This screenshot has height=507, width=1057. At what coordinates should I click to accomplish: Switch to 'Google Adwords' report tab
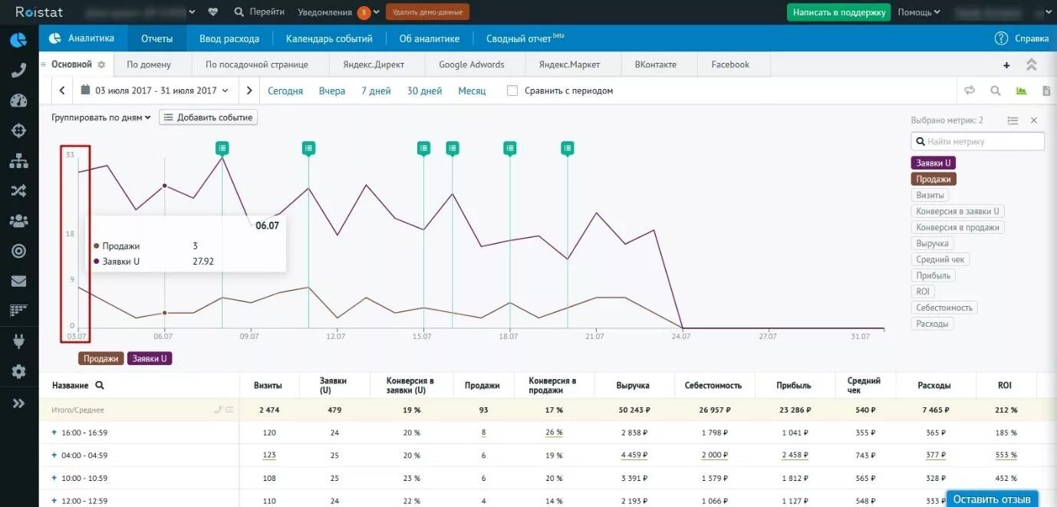pyautogui.click(x=471, y=64)
